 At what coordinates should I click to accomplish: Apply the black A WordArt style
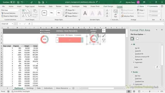(85, 13)
